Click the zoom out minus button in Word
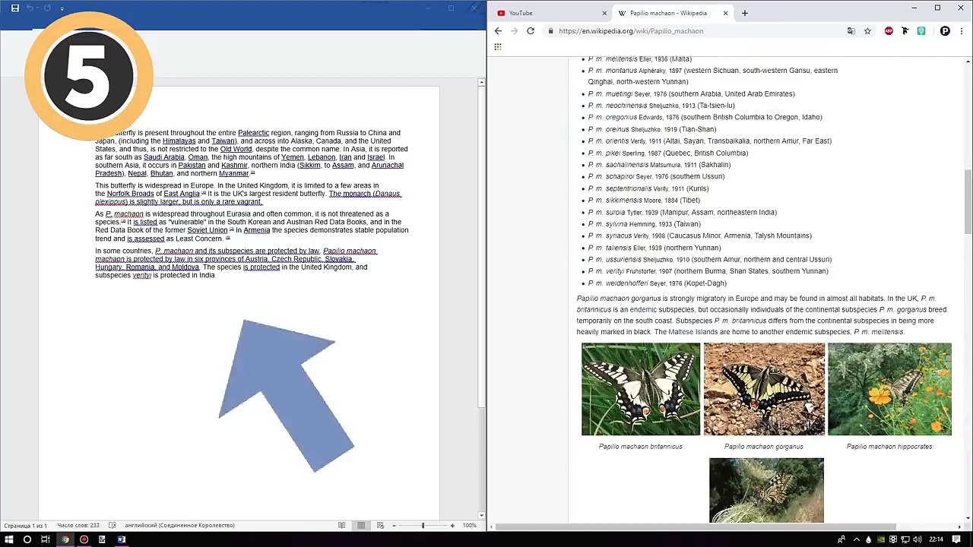Screen dimensions: 973x547 [x=394, y=526]
